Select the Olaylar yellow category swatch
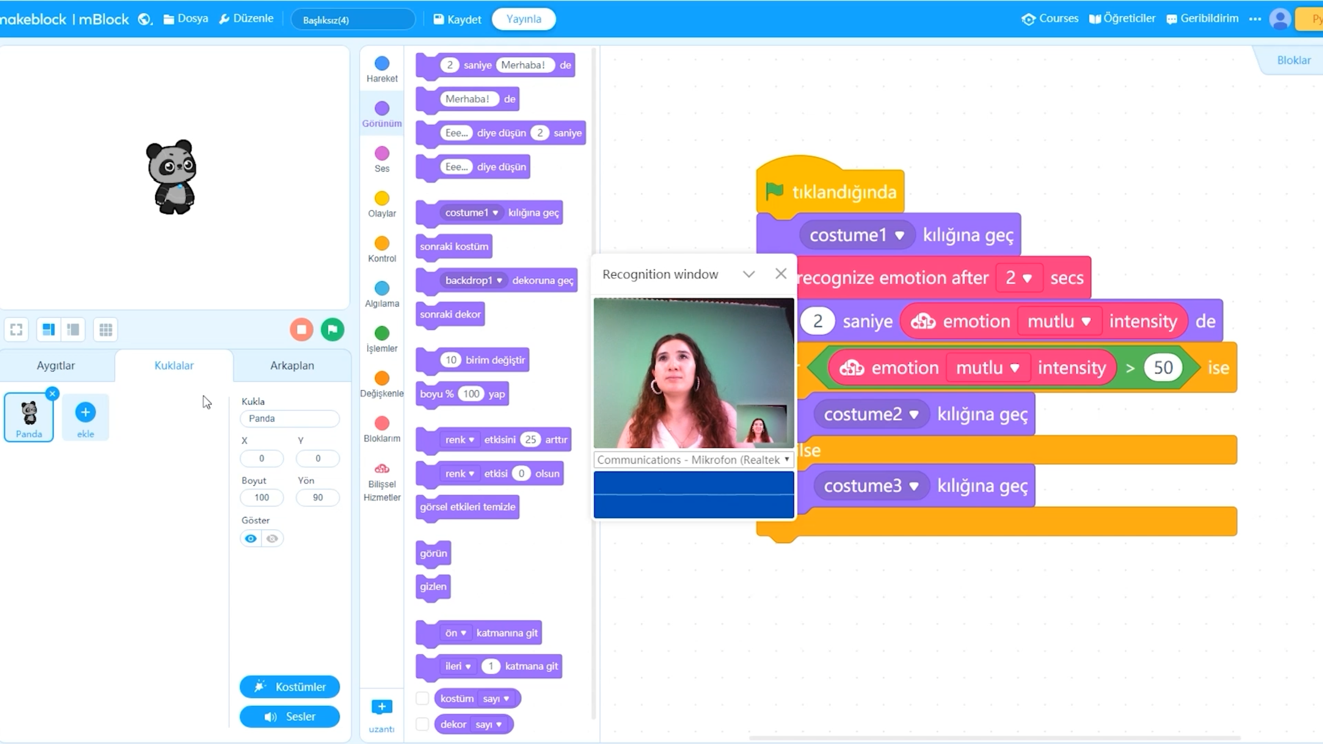The image size is (1323, 744). [x=381, y=198]
